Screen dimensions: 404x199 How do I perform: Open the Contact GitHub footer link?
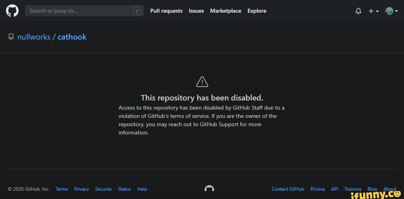288,189
